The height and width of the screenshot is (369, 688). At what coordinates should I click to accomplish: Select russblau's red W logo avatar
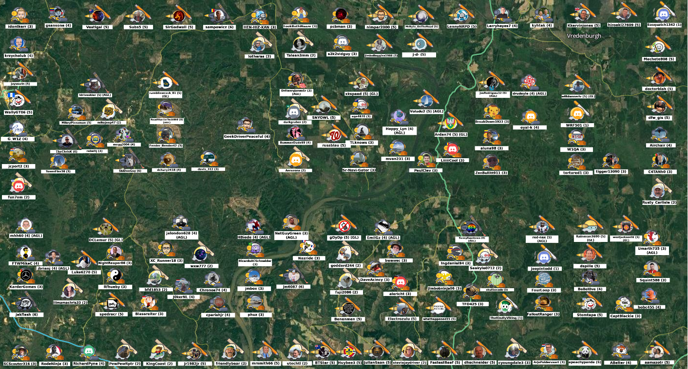pos(335,133)
